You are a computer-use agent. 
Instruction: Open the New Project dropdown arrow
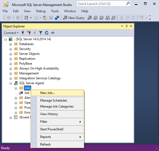[31, 18]
